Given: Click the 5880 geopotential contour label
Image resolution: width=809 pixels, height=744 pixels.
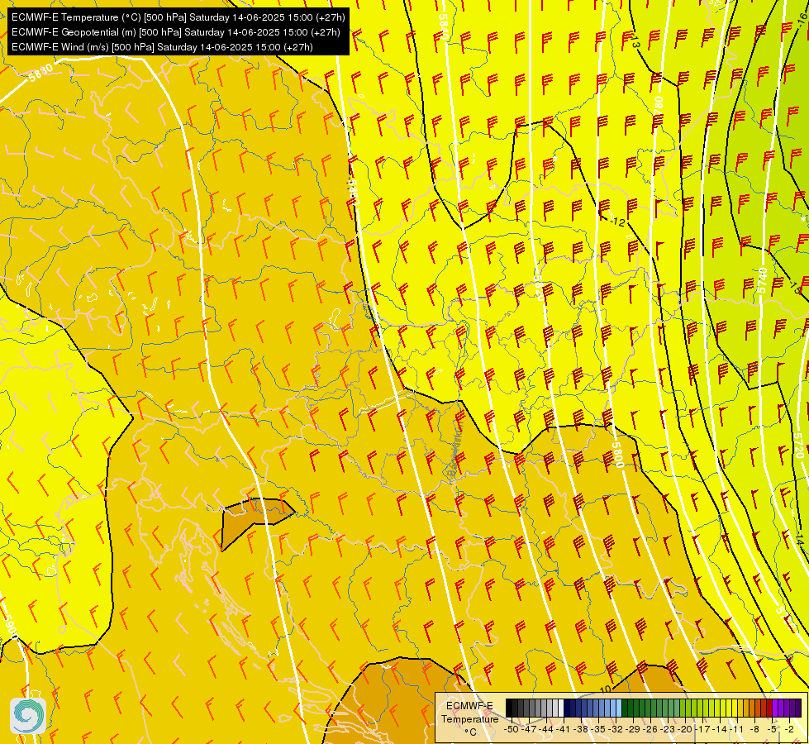Looking at the screenshot, I should point(40,72).
